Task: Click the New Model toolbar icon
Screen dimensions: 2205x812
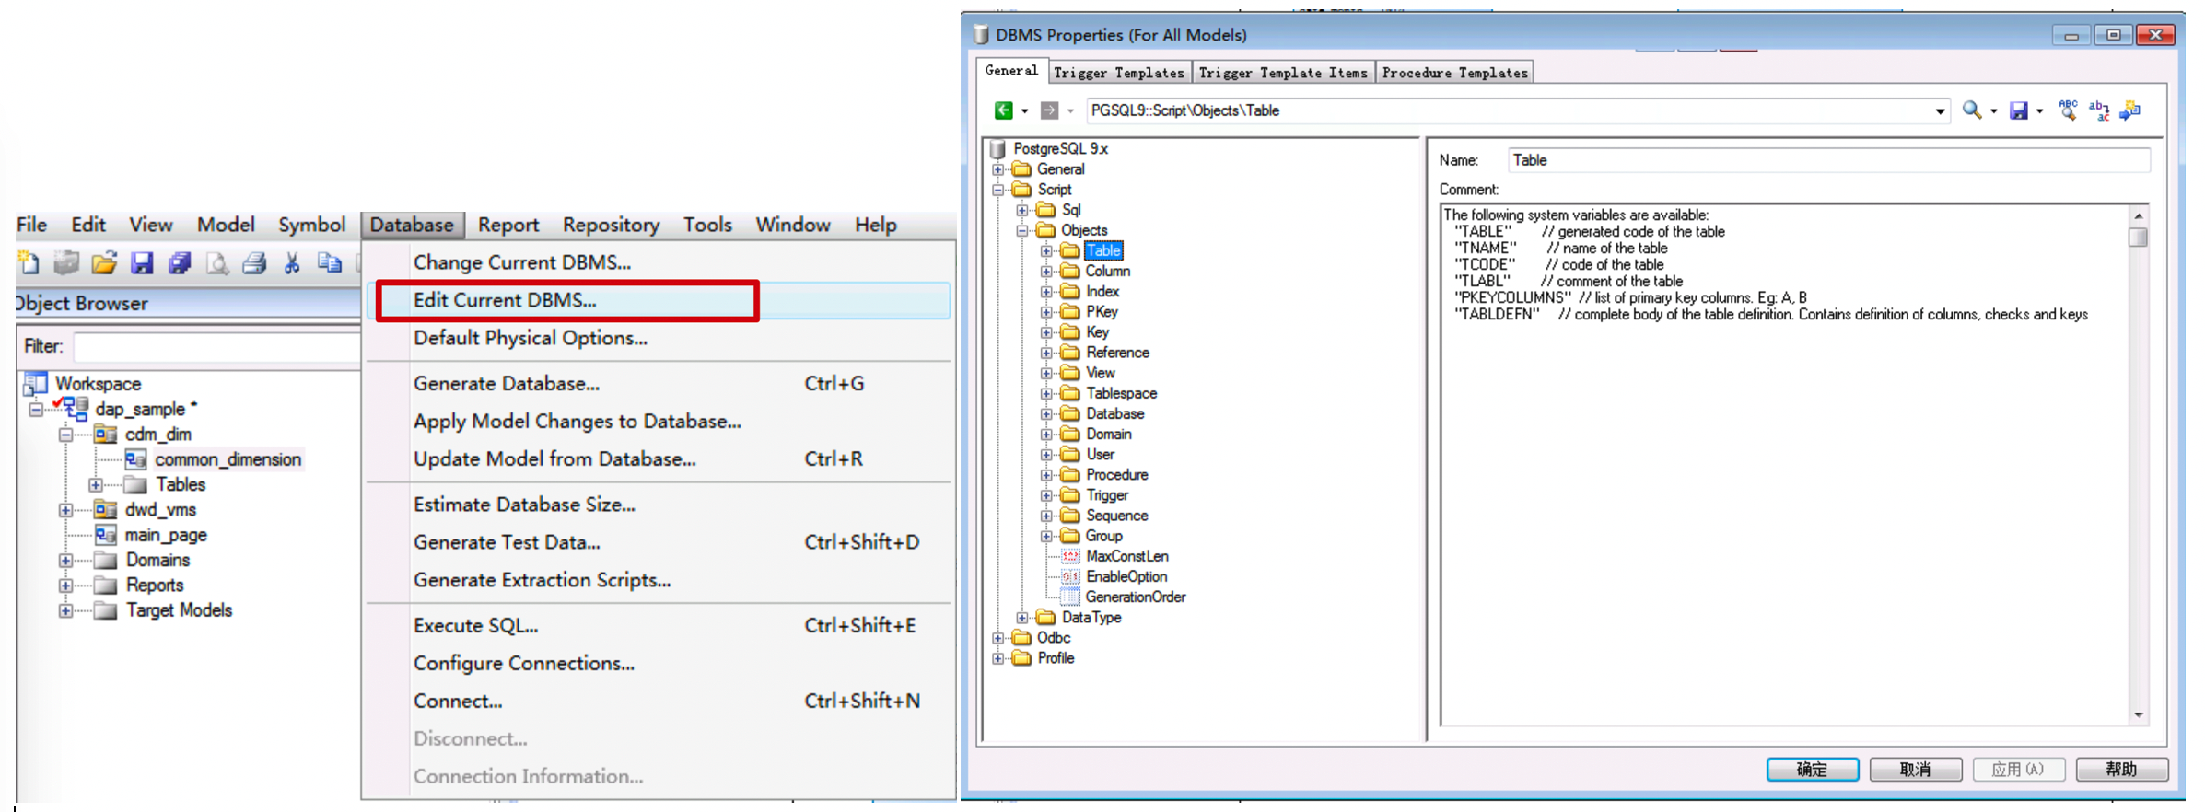Action: coord(29,263)
